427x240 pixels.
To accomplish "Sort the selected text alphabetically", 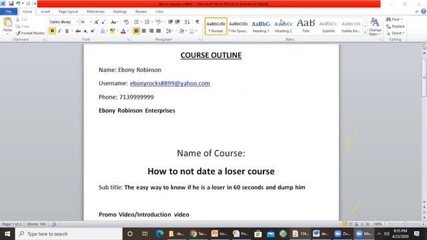I will click(x=187, y=22).
